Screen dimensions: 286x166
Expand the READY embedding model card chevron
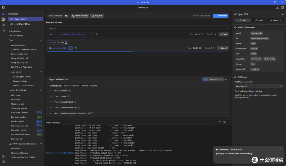coord(227,29)
